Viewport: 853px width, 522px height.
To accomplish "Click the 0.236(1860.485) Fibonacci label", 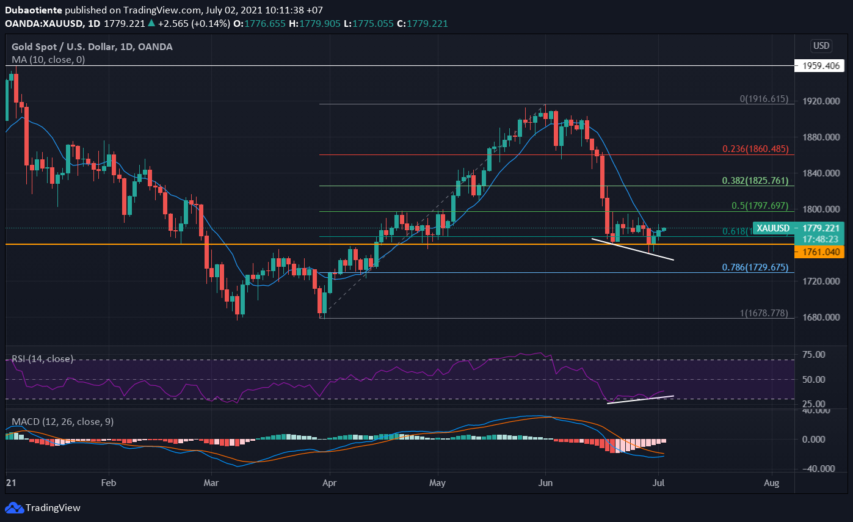I will [x=755, y=149].
